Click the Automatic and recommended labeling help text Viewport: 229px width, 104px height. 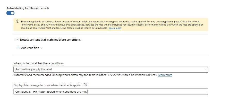click(85, 75)
